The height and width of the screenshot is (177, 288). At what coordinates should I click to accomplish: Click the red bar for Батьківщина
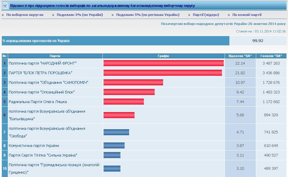click(119, 115)
